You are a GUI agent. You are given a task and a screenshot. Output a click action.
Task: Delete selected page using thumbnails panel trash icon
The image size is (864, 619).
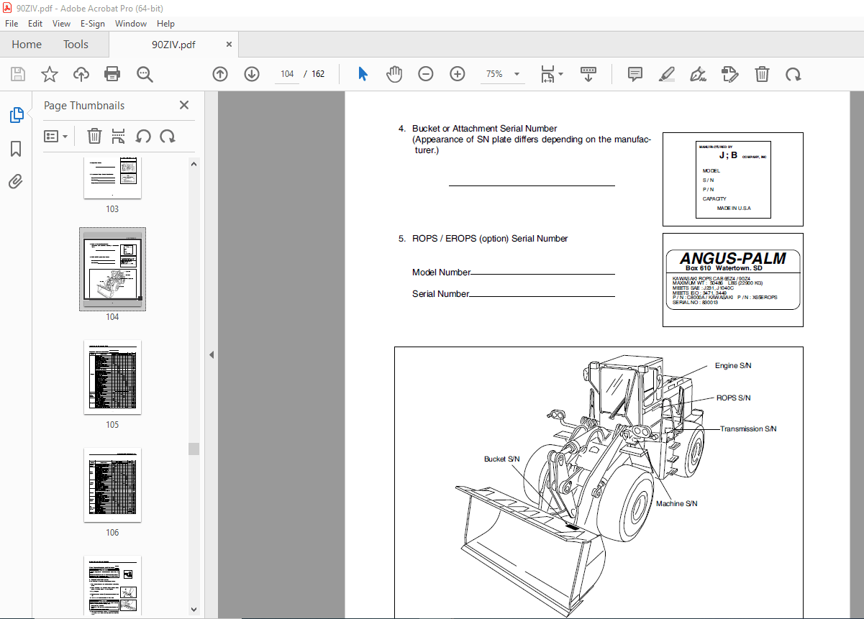coord(94,136)
